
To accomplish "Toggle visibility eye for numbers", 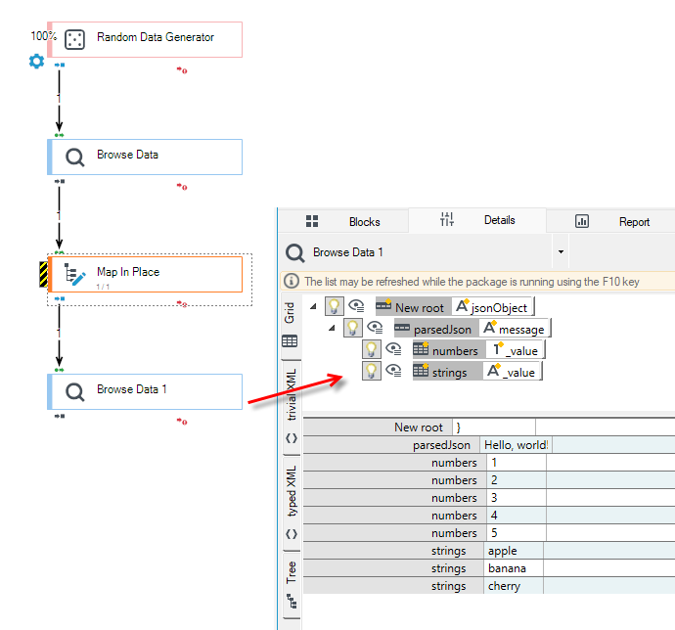I will pos(394,349).
